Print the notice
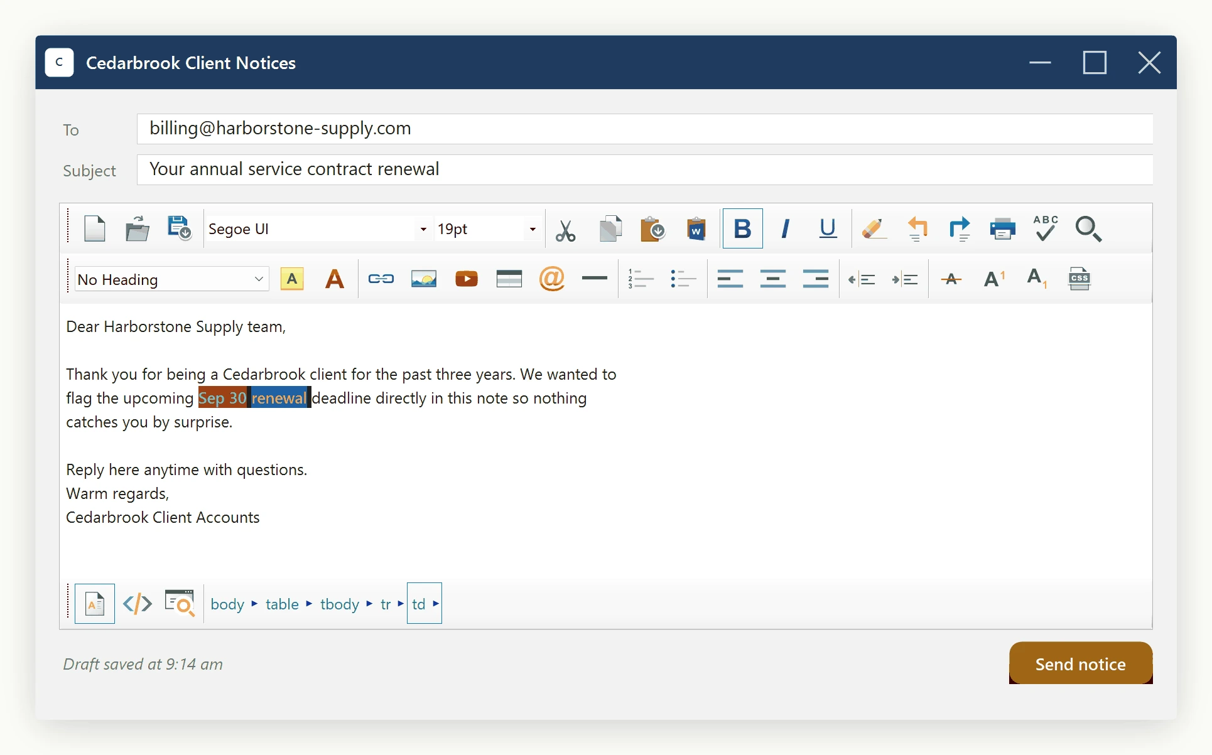The height and width of the screenshot is (755, 1212). click(x=1003, y=229)
